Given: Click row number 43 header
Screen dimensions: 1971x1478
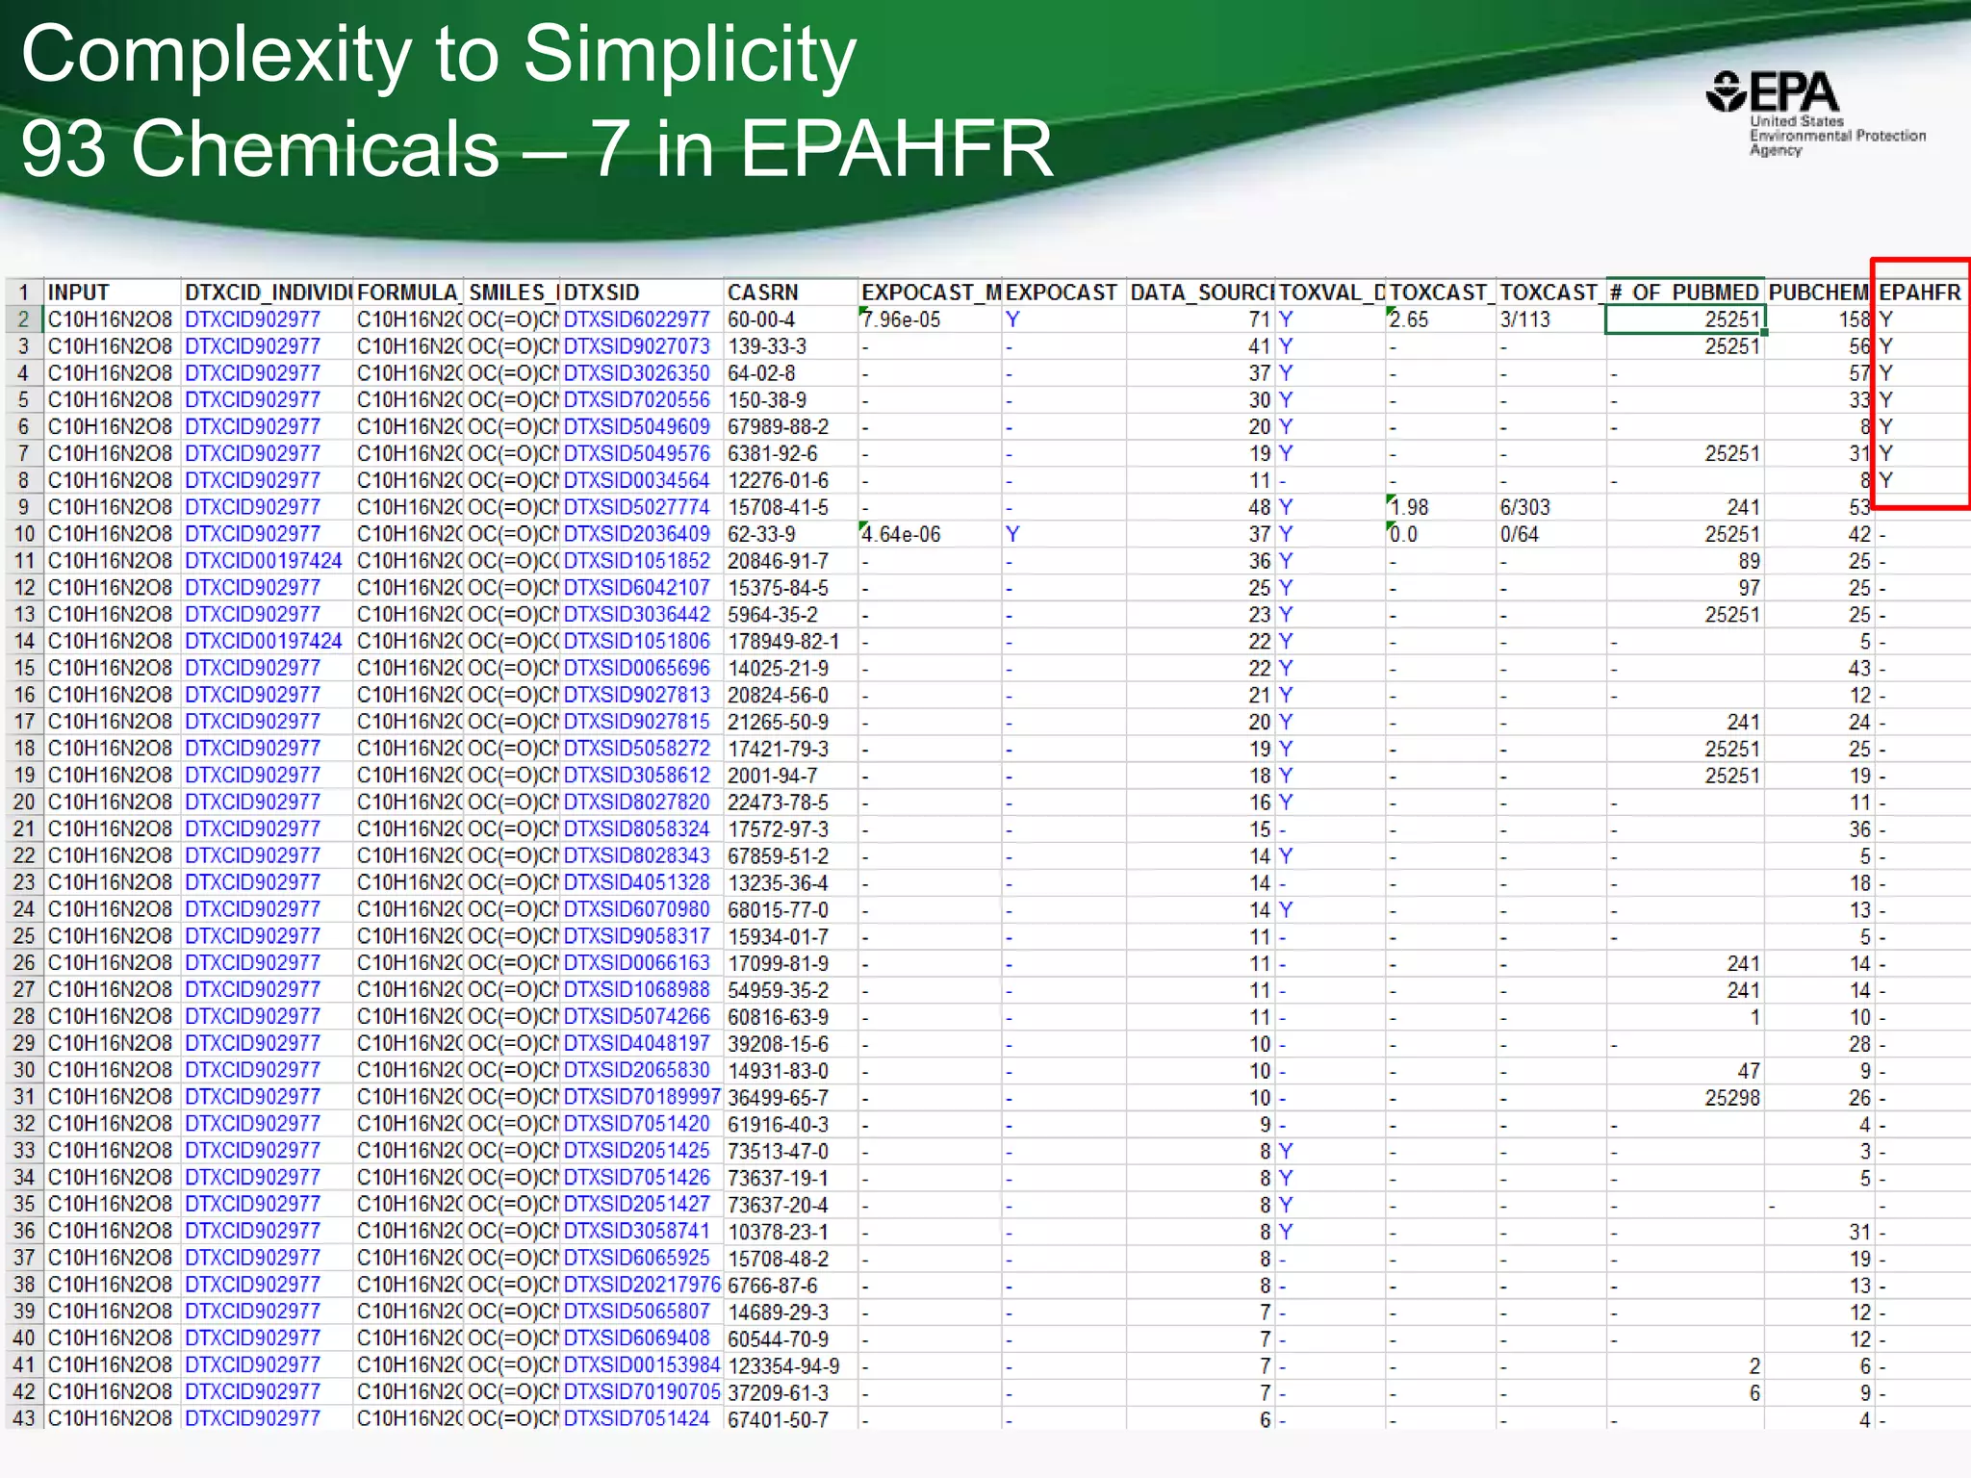Looking at the screenshot, I should [x=24, y=1419].
